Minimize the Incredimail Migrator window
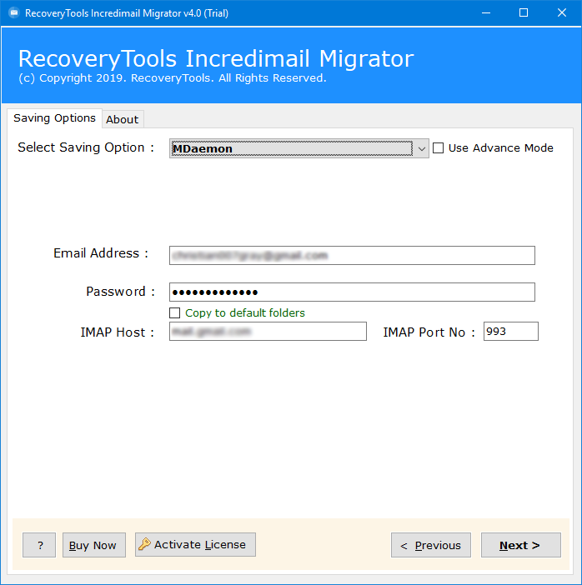The height and width of the screenshot is (585, 582). tap(485, 12)
